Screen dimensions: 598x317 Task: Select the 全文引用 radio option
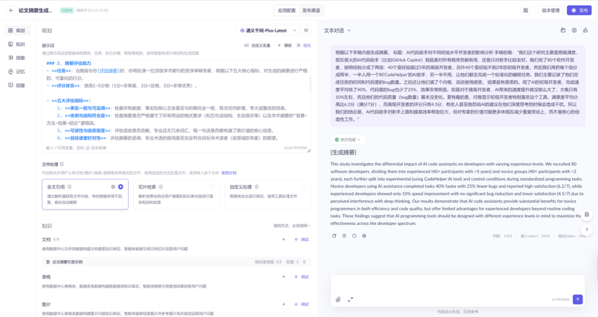point(120,187)
